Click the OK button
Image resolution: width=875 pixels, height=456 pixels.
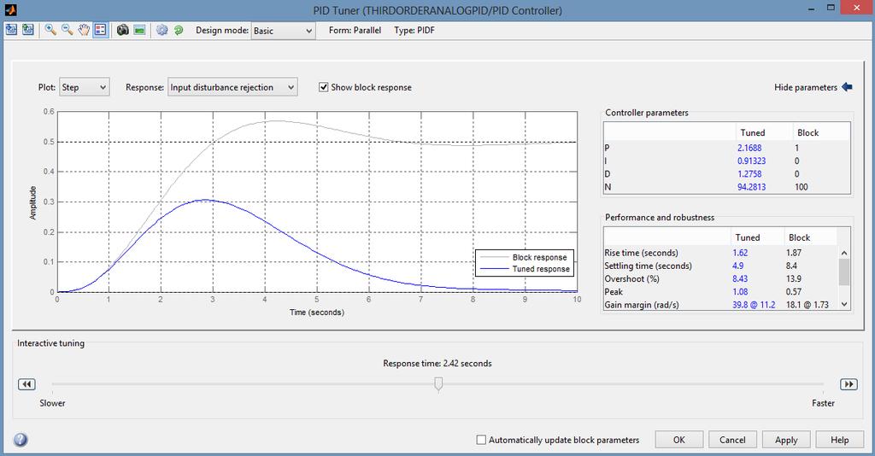(678, 440)
